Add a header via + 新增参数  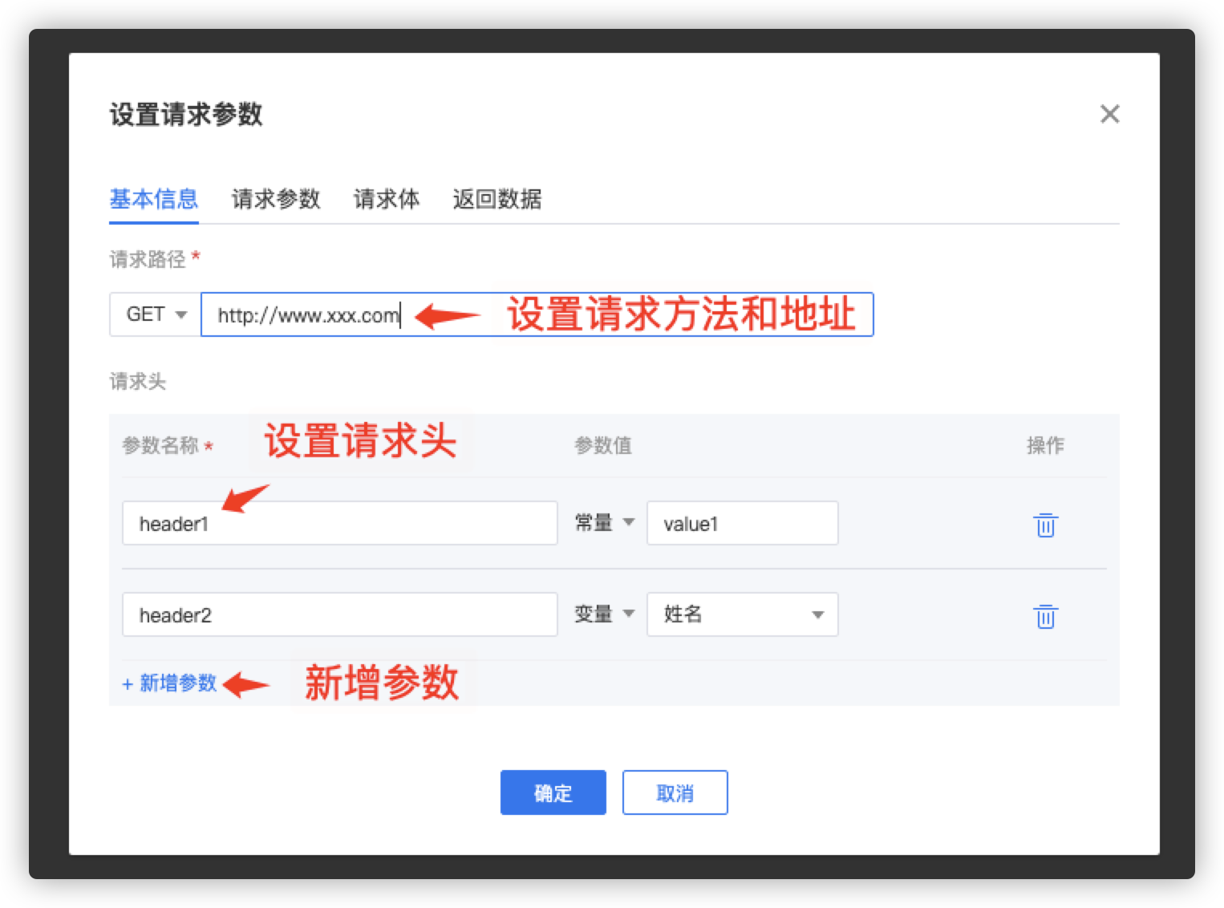pos(170,683)
